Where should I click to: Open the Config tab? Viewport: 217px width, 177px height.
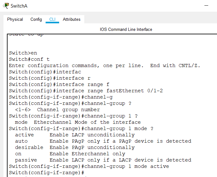tap(36, 19)
